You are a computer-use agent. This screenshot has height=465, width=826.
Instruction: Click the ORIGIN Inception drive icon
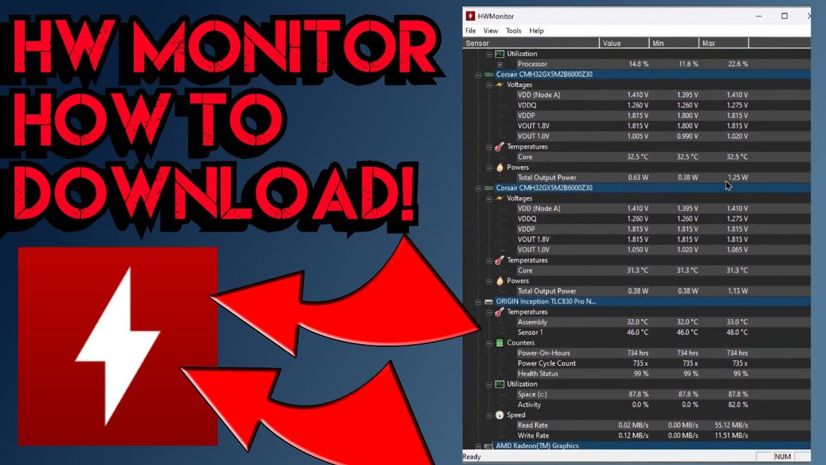(x=489, y=302)
